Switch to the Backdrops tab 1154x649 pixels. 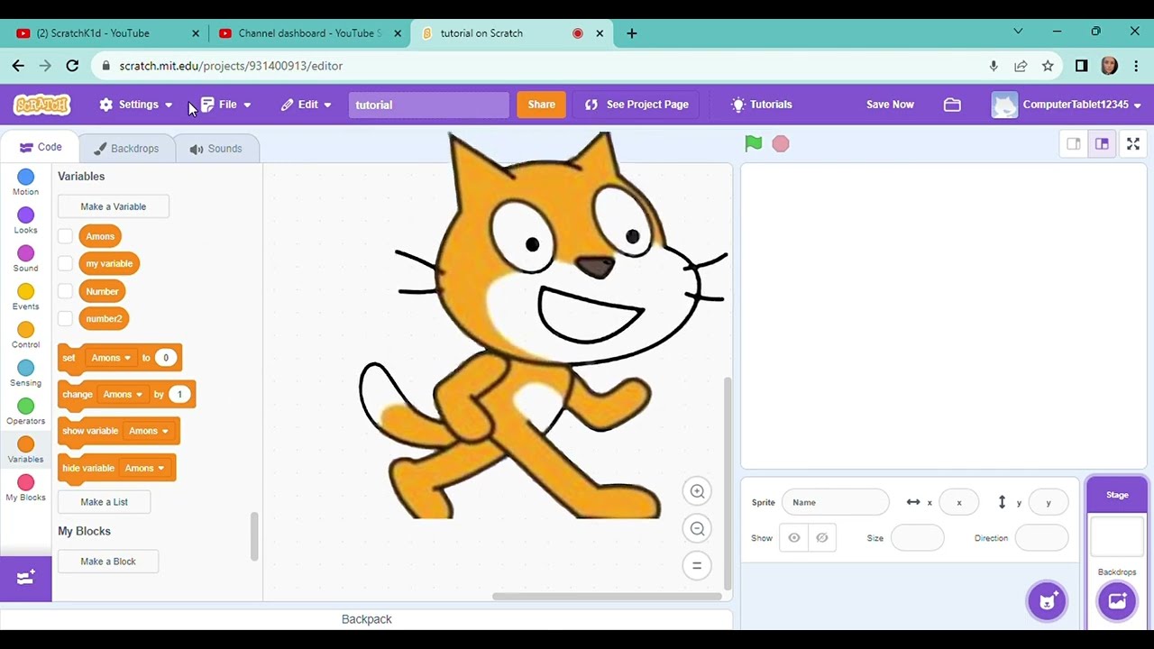click(126, 149)
